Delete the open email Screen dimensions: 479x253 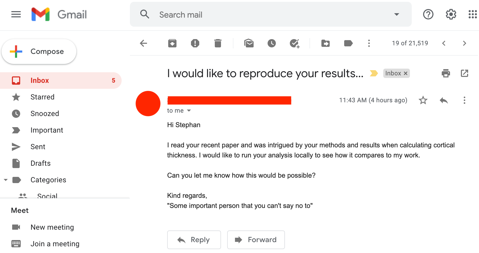tap(218, 43)
